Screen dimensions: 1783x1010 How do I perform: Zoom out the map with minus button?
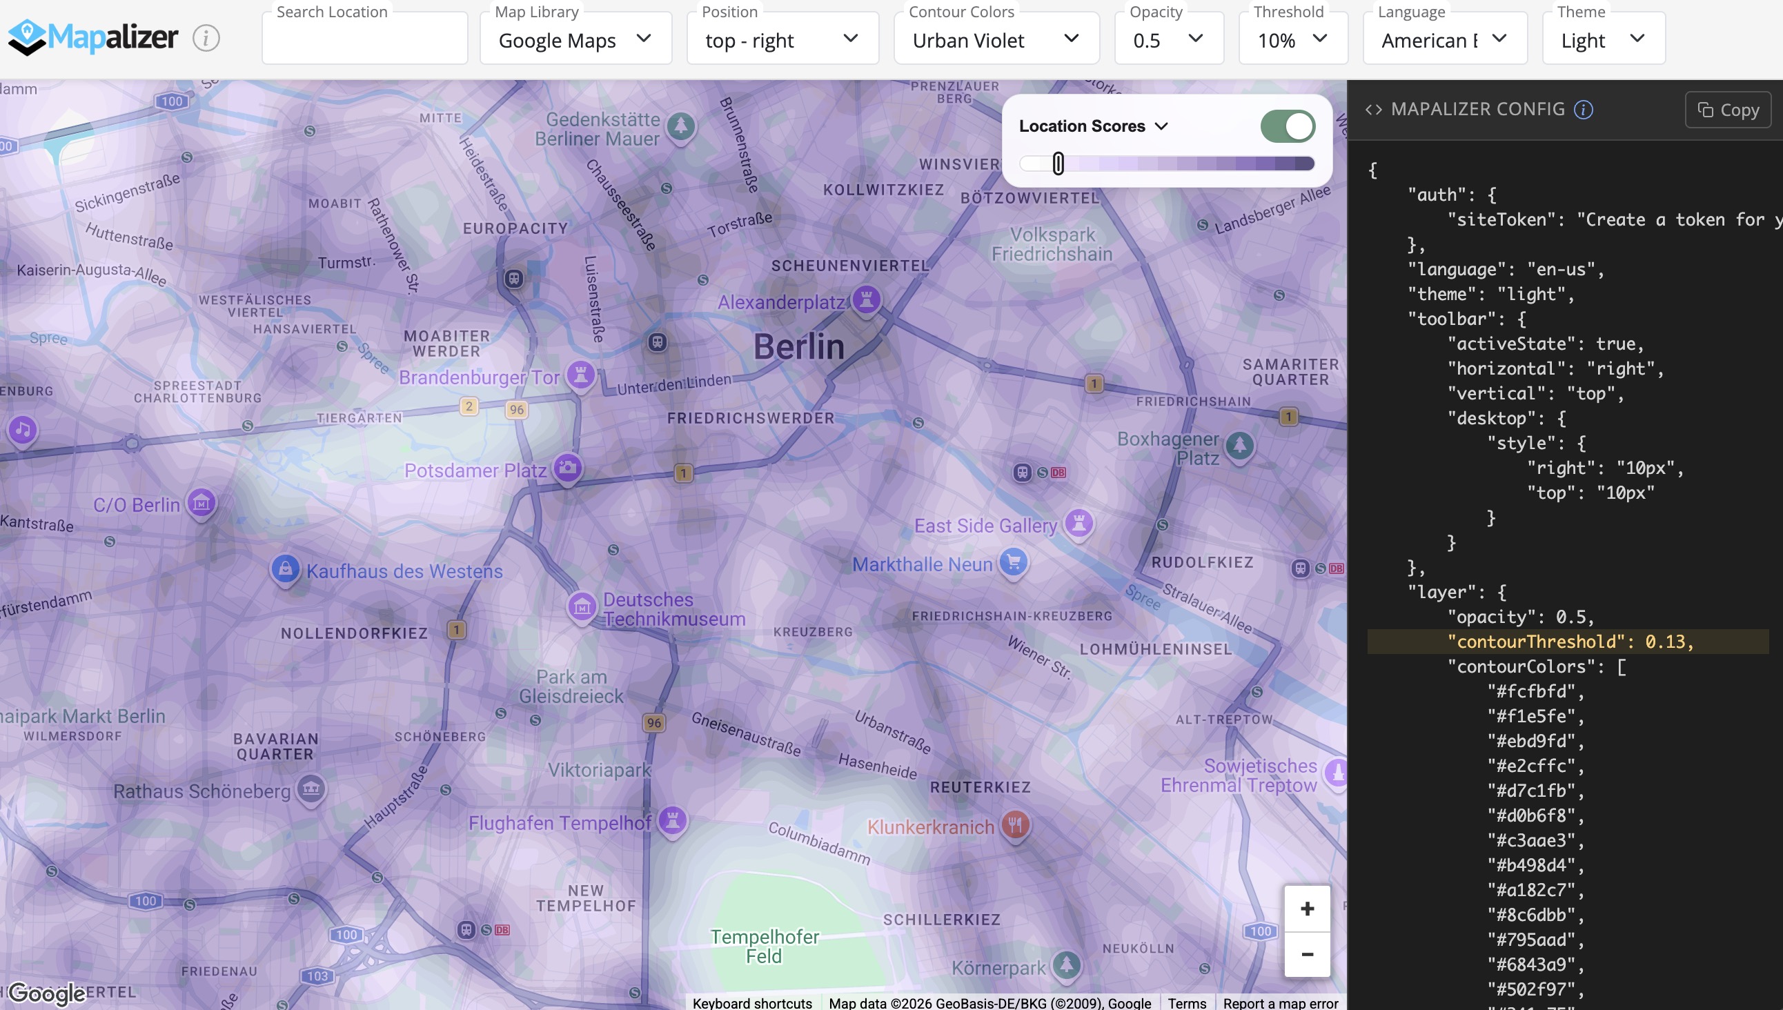pos(1307,955)
